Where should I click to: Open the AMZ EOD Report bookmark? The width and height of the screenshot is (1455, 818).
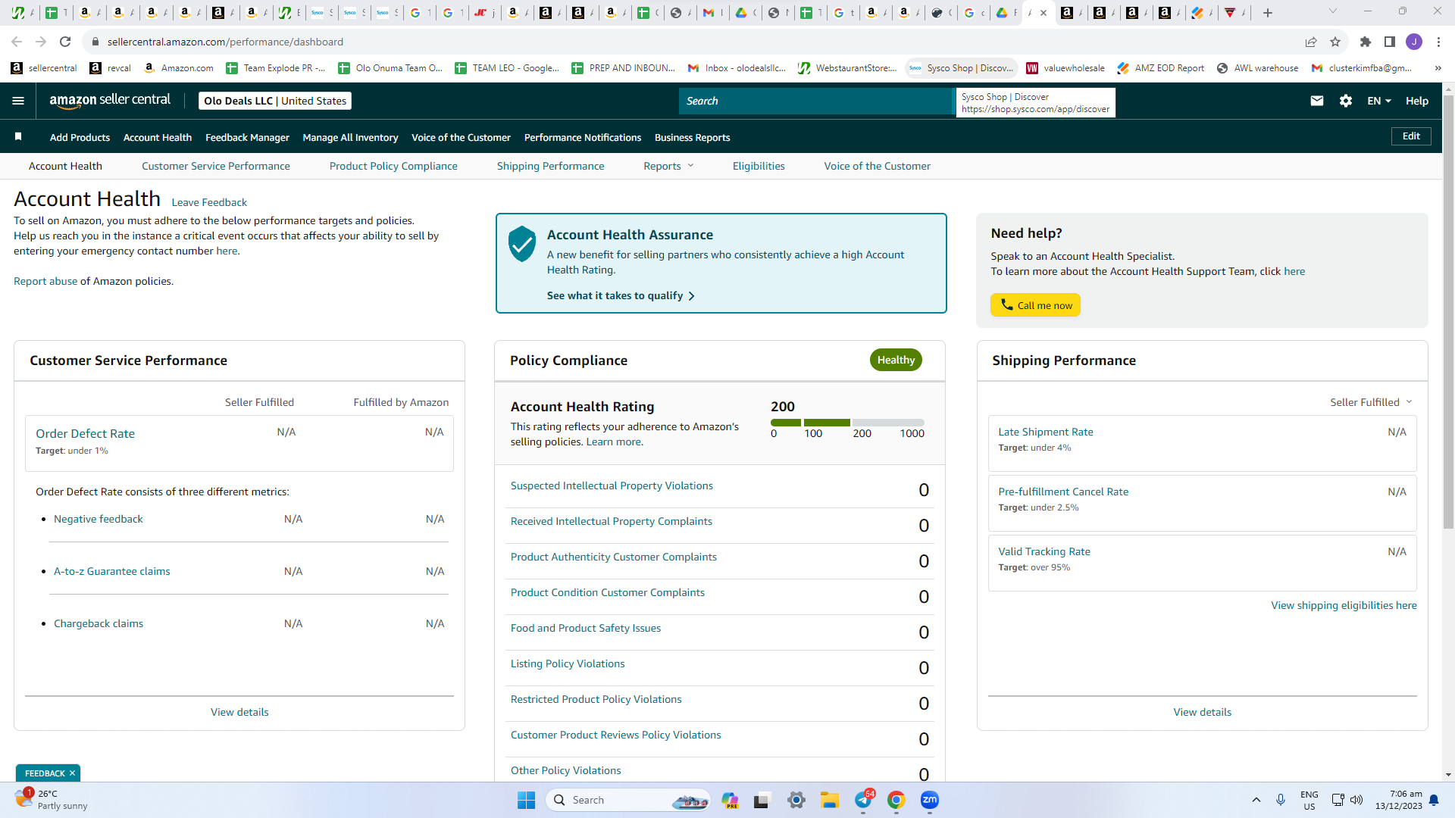[x=1160, y=68]
